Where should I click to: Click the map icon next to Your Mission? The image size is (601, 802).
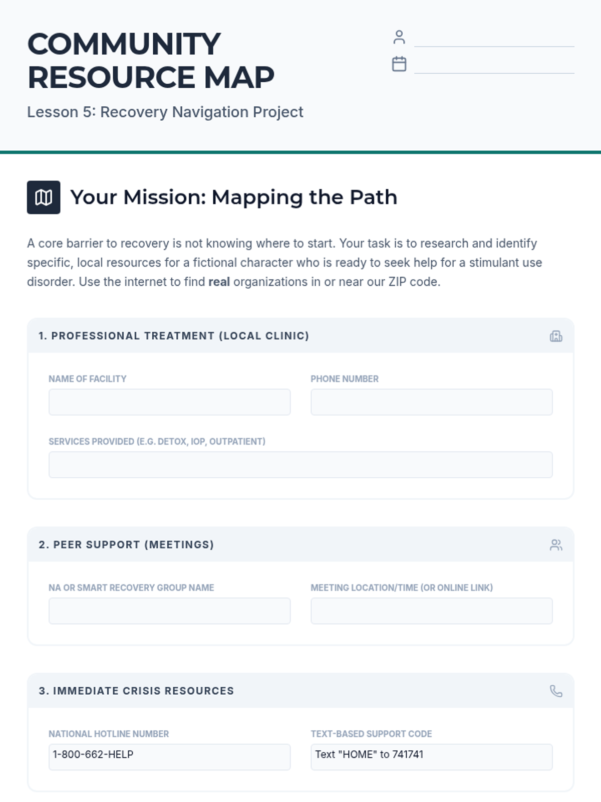44,197
